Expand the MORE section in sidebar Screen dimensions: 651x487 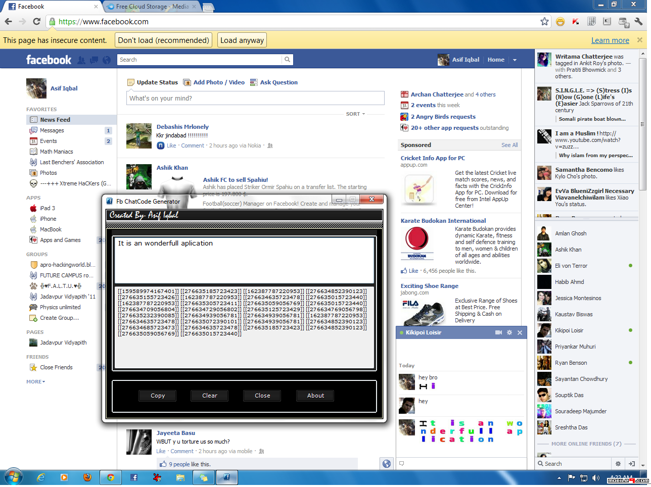pos(36,382)
